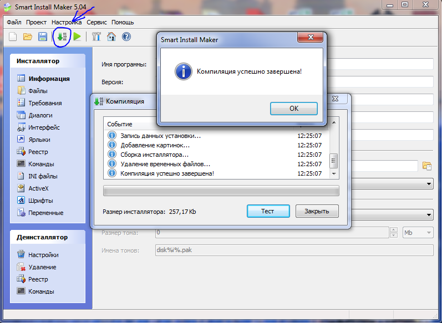
Task: Click the green run/test toolbar icon
Action: [x=77, y=37]
